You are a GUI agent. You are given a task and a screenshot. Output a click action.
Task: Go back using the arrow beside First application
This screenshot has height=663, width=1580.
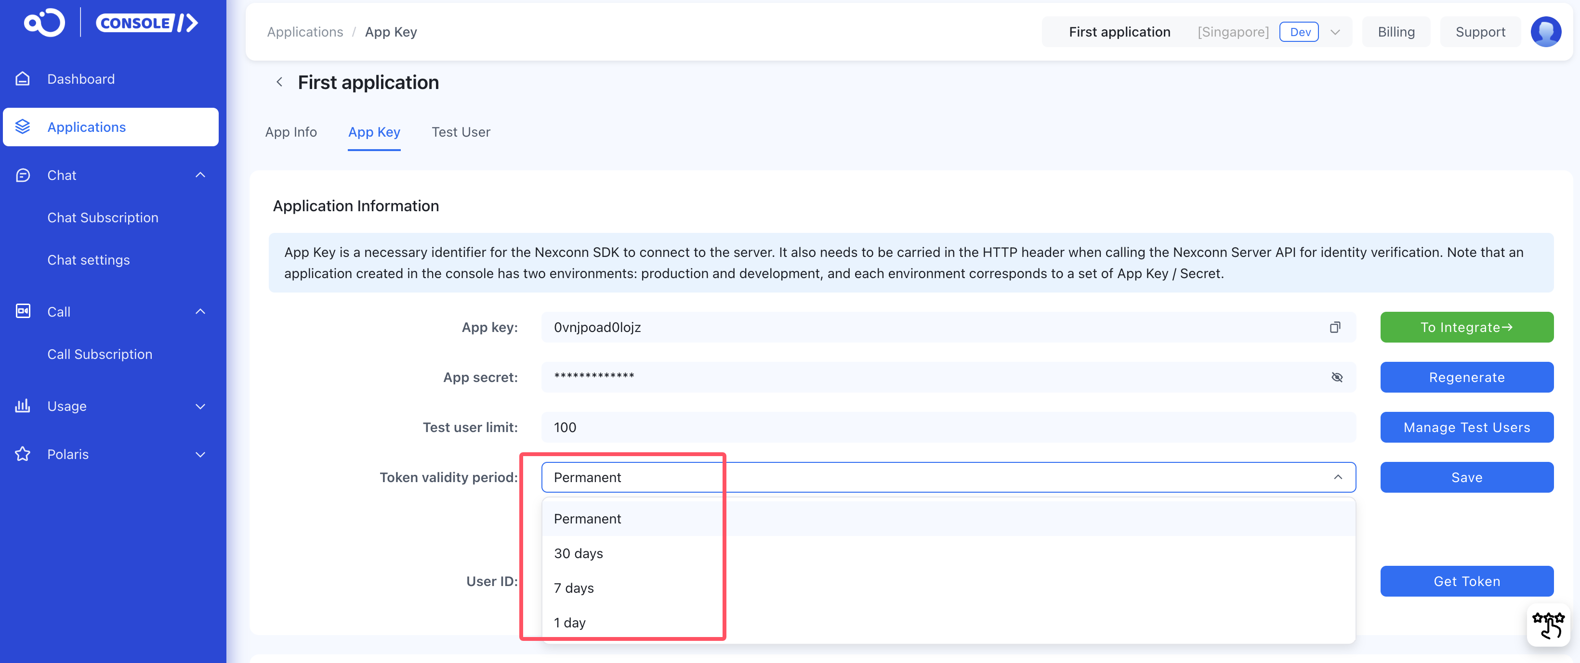click(280, 82)
